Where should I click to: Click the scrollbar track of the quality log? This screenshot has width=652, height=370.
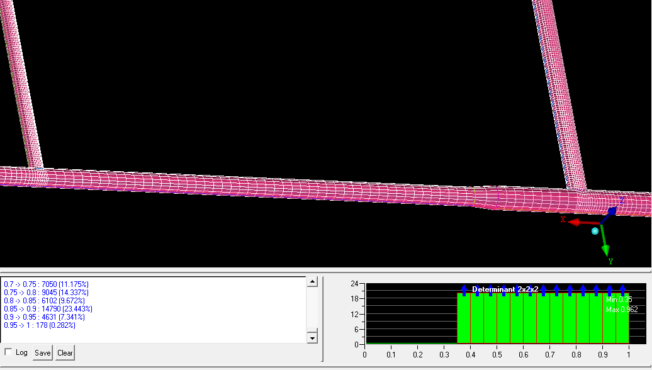click(312, 310)
